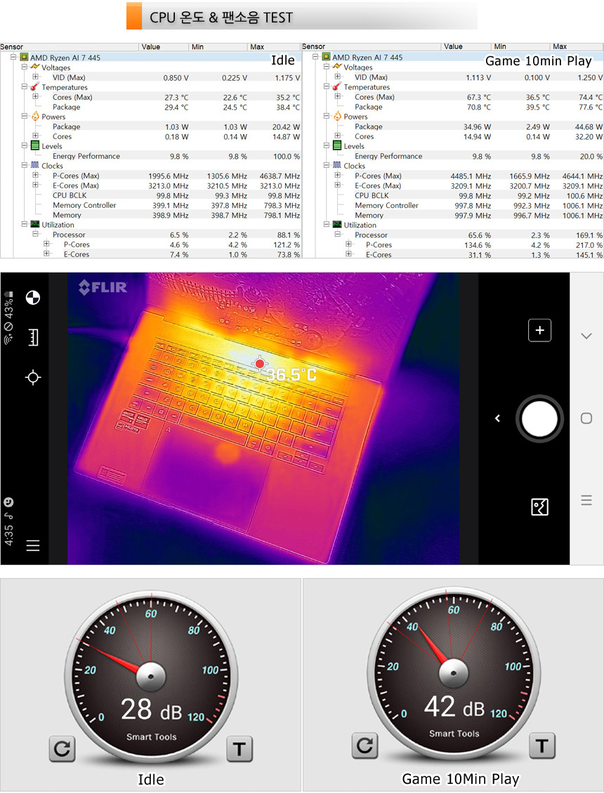The image size is (604, 793).
Task: Open the FLIR color palette selector
Action: tap(32, 298)
